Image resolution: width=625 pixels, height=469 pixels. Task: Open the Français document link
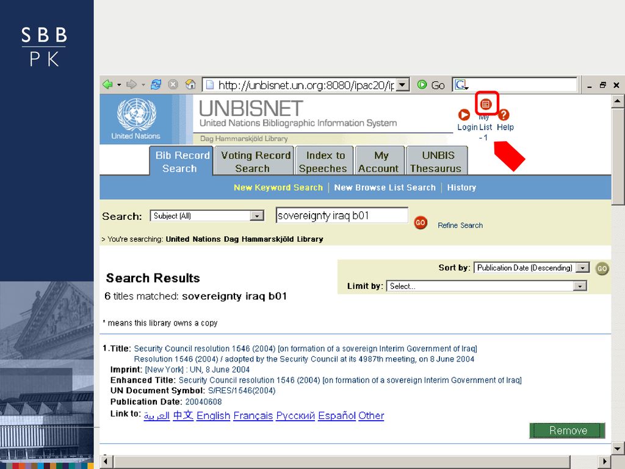click(x=253, y=415)
